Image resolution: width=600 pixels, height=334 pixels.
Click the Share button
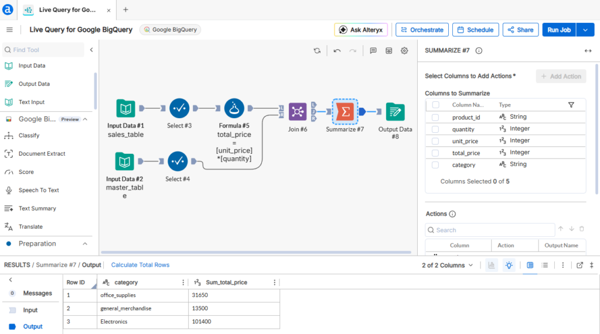[520, 30]
